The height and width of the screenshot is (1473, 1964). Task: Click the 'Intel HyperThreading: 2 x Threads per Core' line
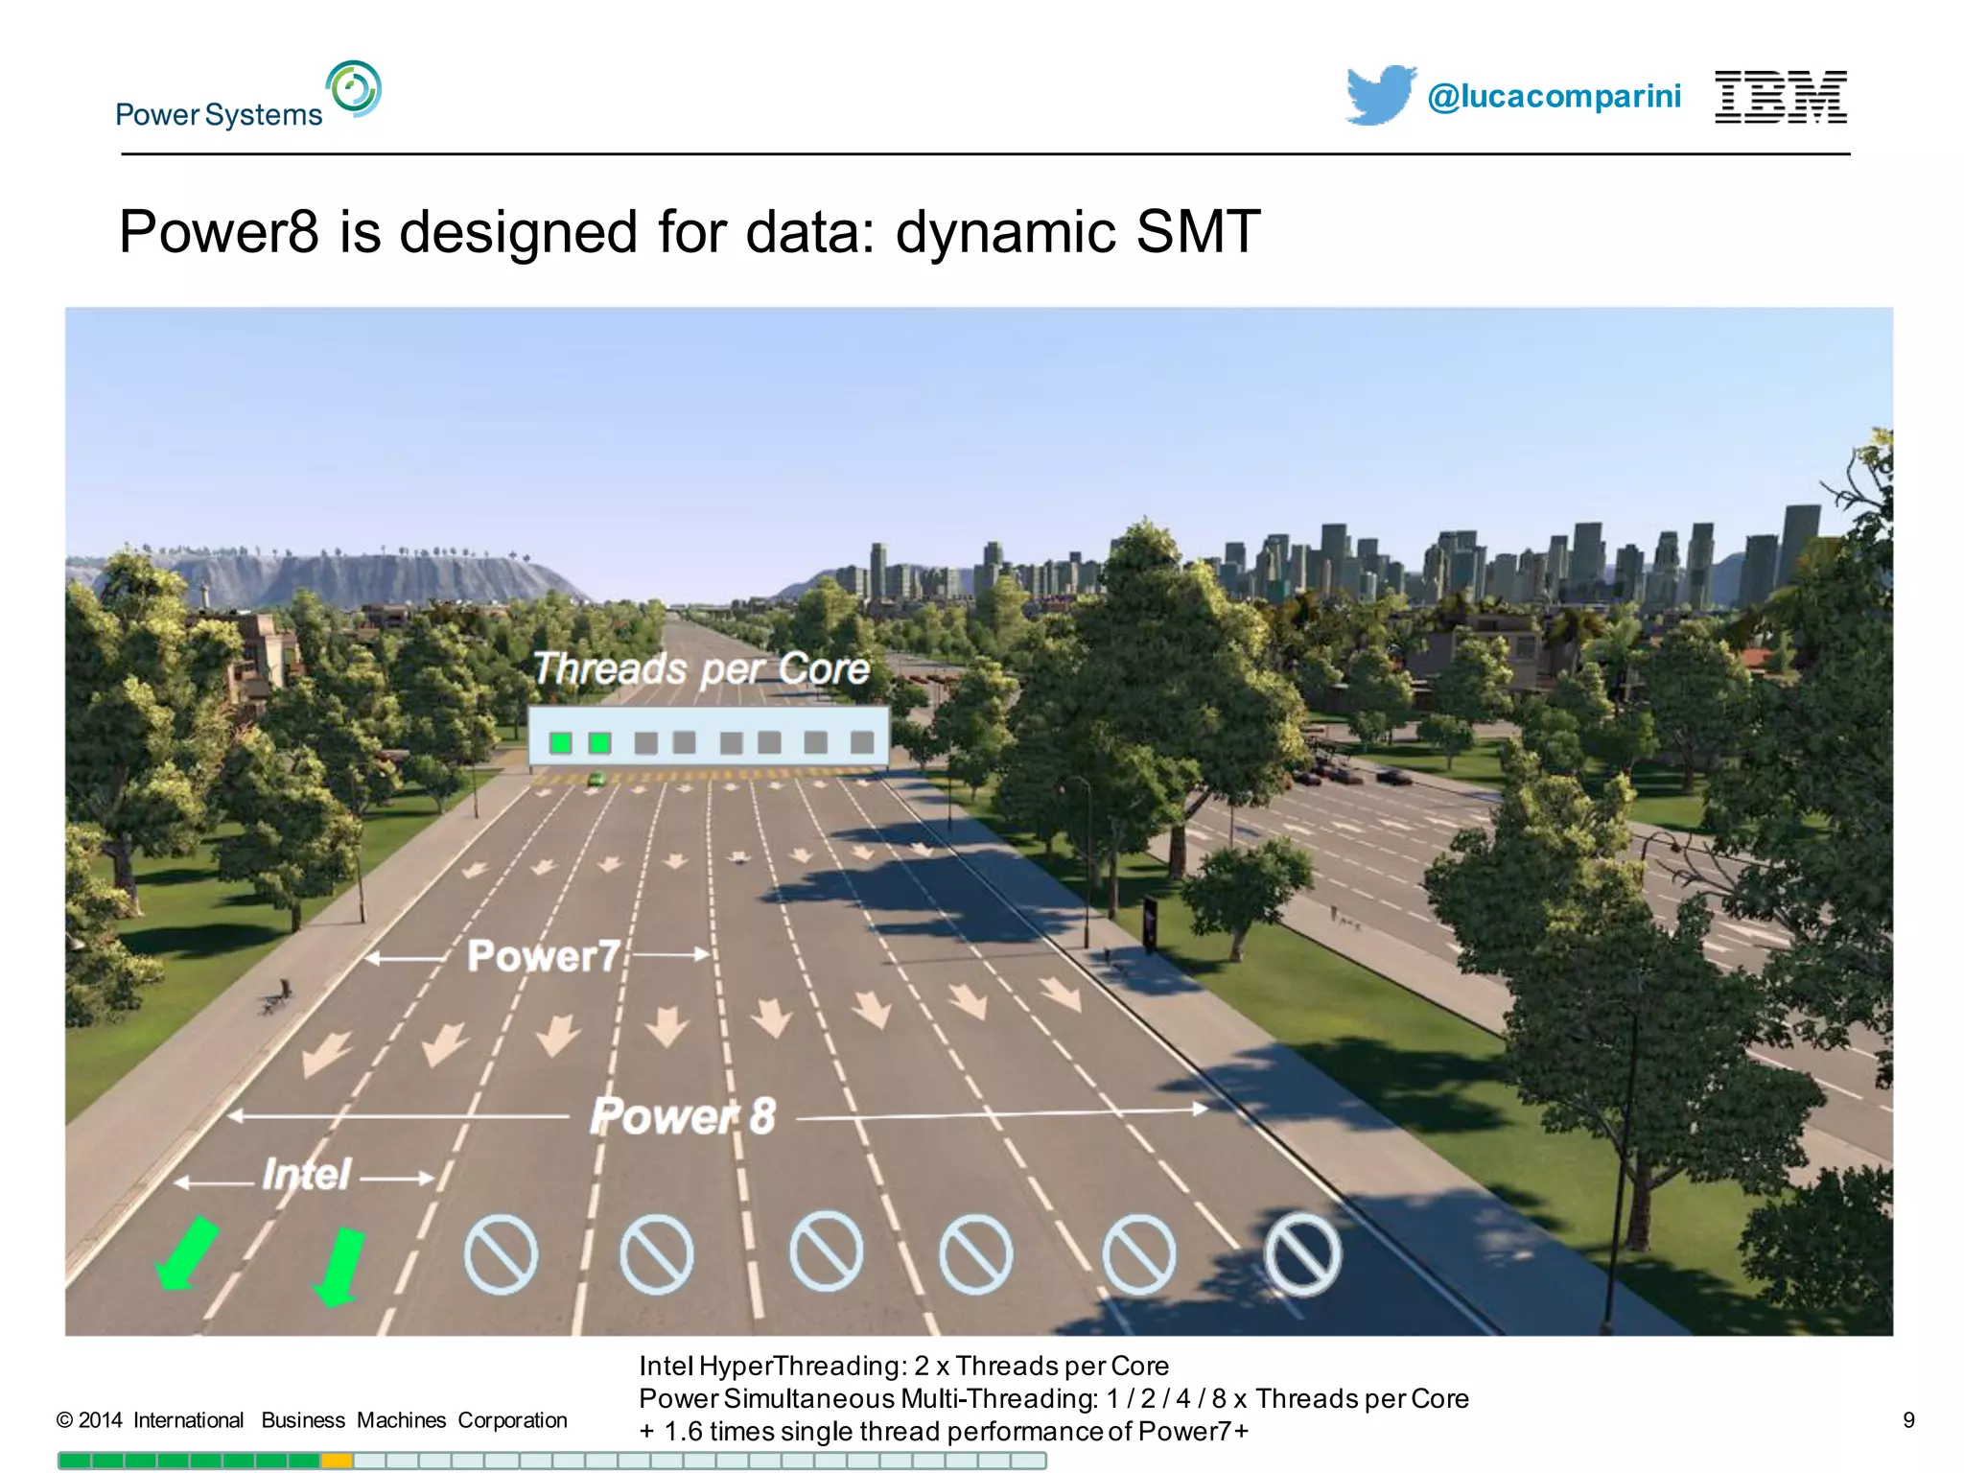click(x=904, y=1366)
